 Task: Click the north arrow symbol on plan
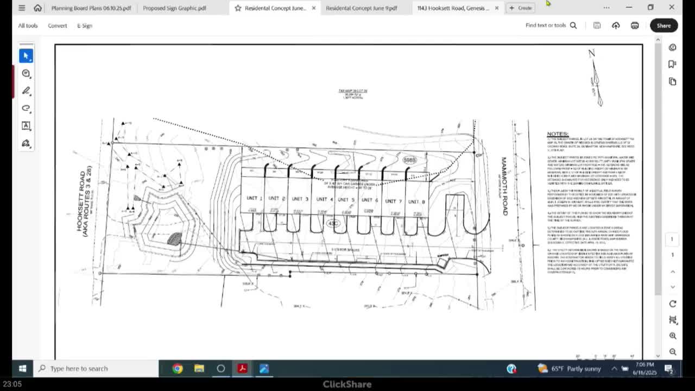[596, 77]
